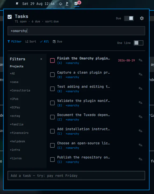
Task: Click the cloud weather icon in top bar
Action: point(60,4)
